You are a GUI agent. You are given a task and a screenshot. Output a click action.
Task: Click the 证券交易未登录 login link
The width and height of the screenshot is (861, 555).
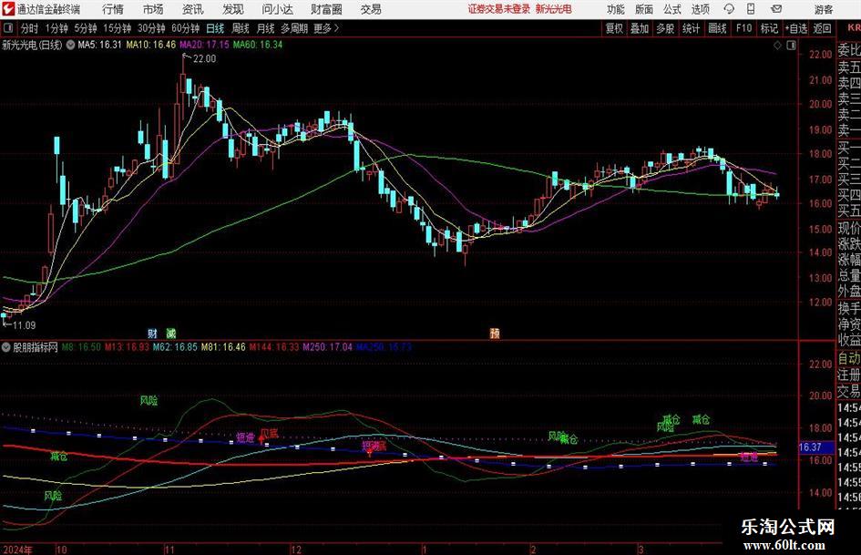499,9
